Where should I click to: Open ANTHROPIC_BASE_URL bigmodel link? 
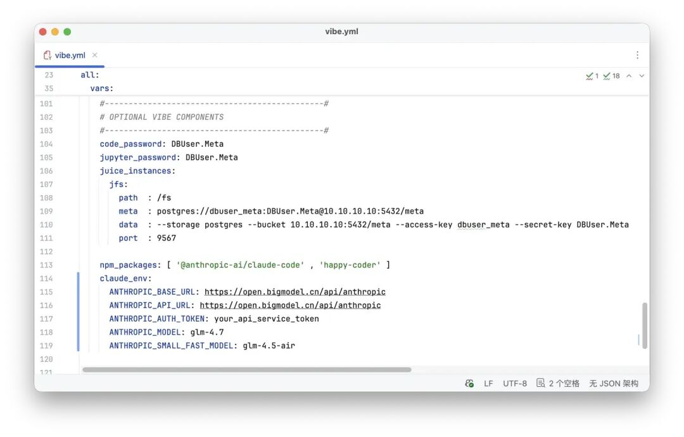point(295,292)
